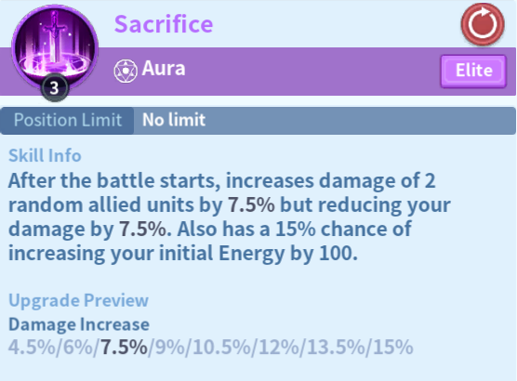The width and height of the screenshot is (517, 381).
Task: Pick the 12% upgrade level value
Action: coord(279,347)
